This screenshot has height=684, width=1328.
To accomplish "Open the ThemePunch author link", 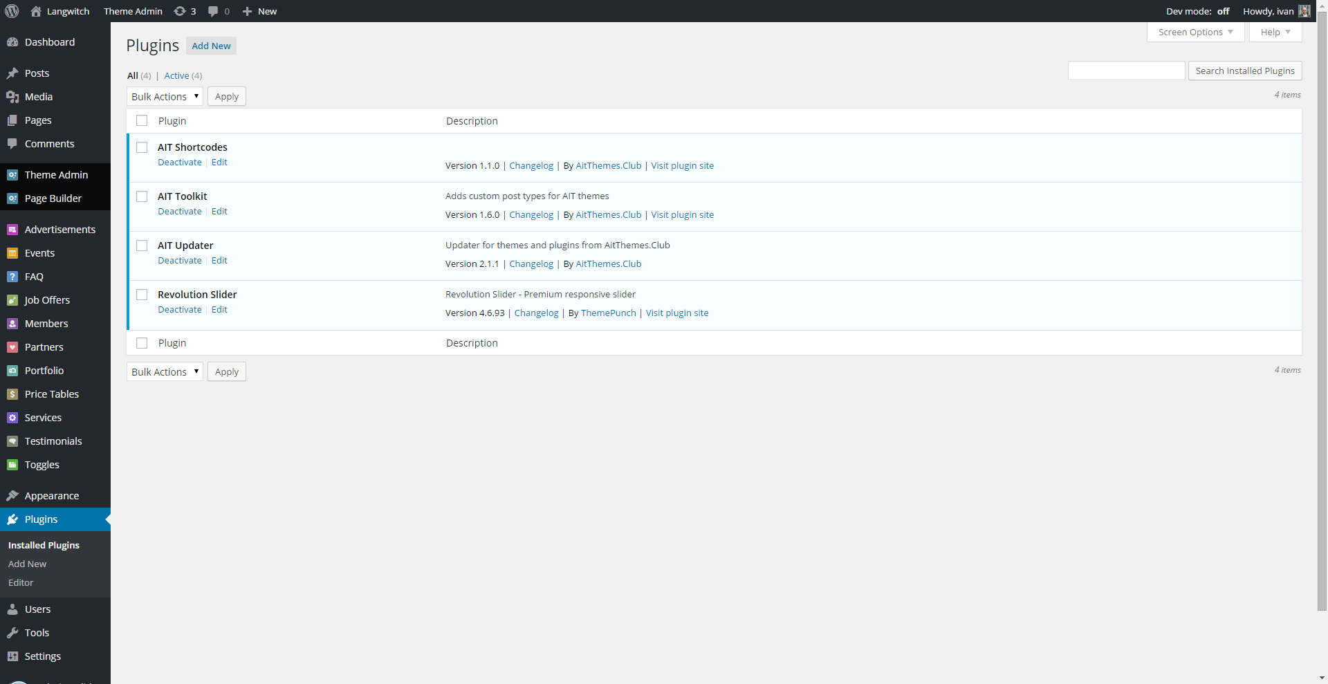I will pos(608,313).
